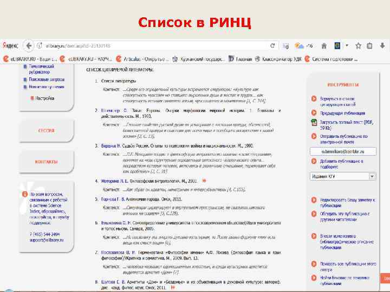Click 'Отправить публикацию по электронной почте' arrow icon

tap(314, 136)
